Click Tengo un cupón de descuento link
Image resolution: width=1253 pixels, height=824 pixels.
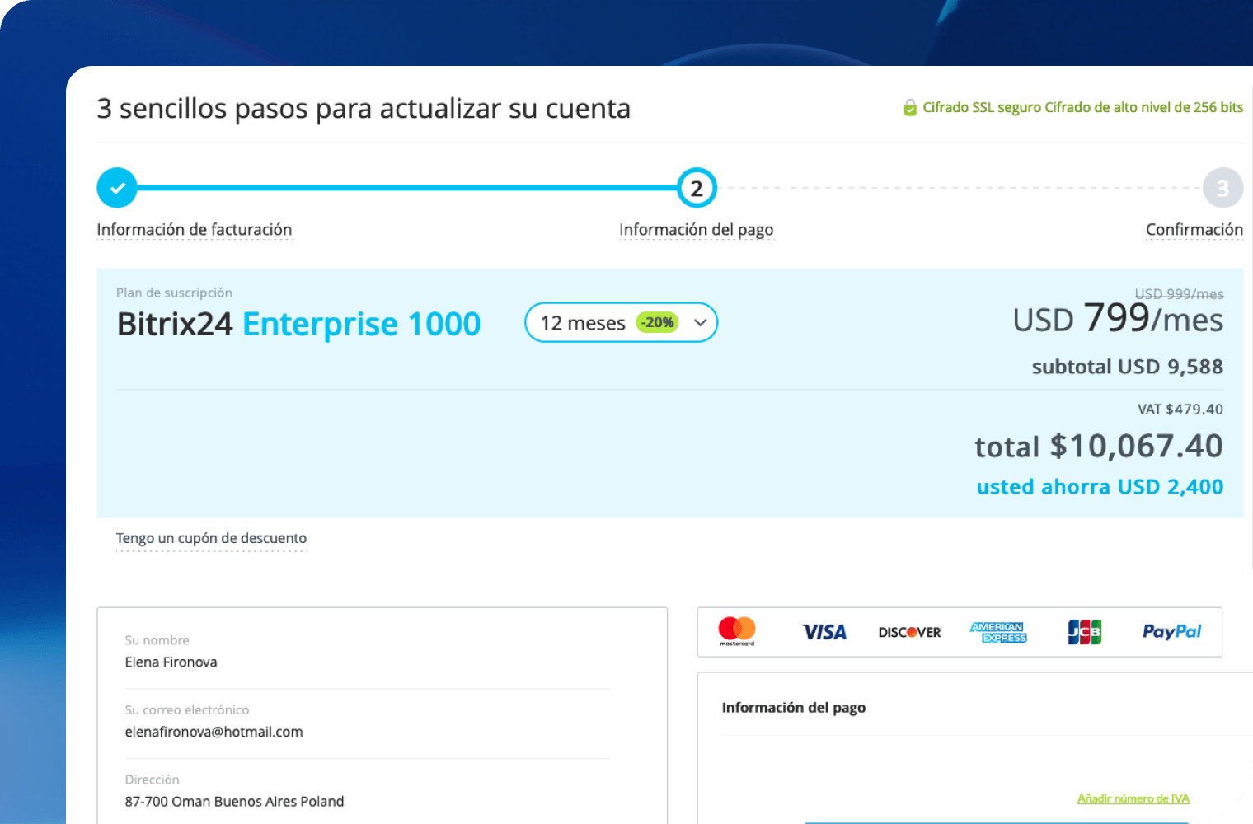pos(211,538)
